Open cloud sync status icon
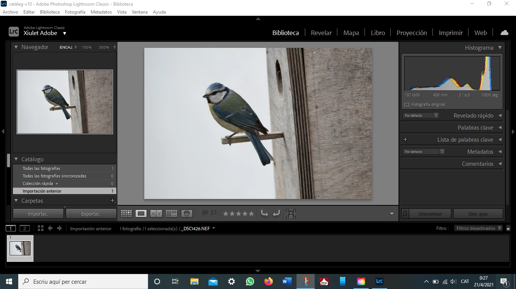This screenshot has width=516, height=289. 504,32
